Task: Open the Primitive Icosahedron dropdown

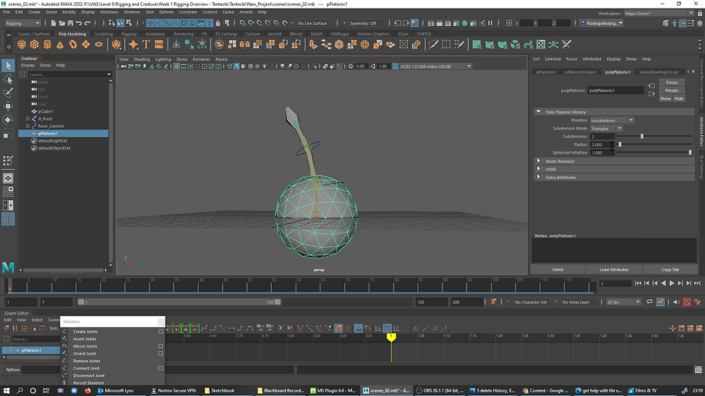Action: (x=612, y=121)
